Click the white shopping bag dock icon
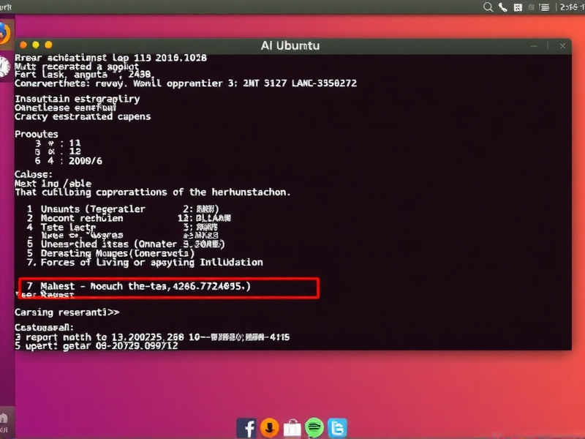This screenshot has height=439, width=585. click(x=292, y=427)
